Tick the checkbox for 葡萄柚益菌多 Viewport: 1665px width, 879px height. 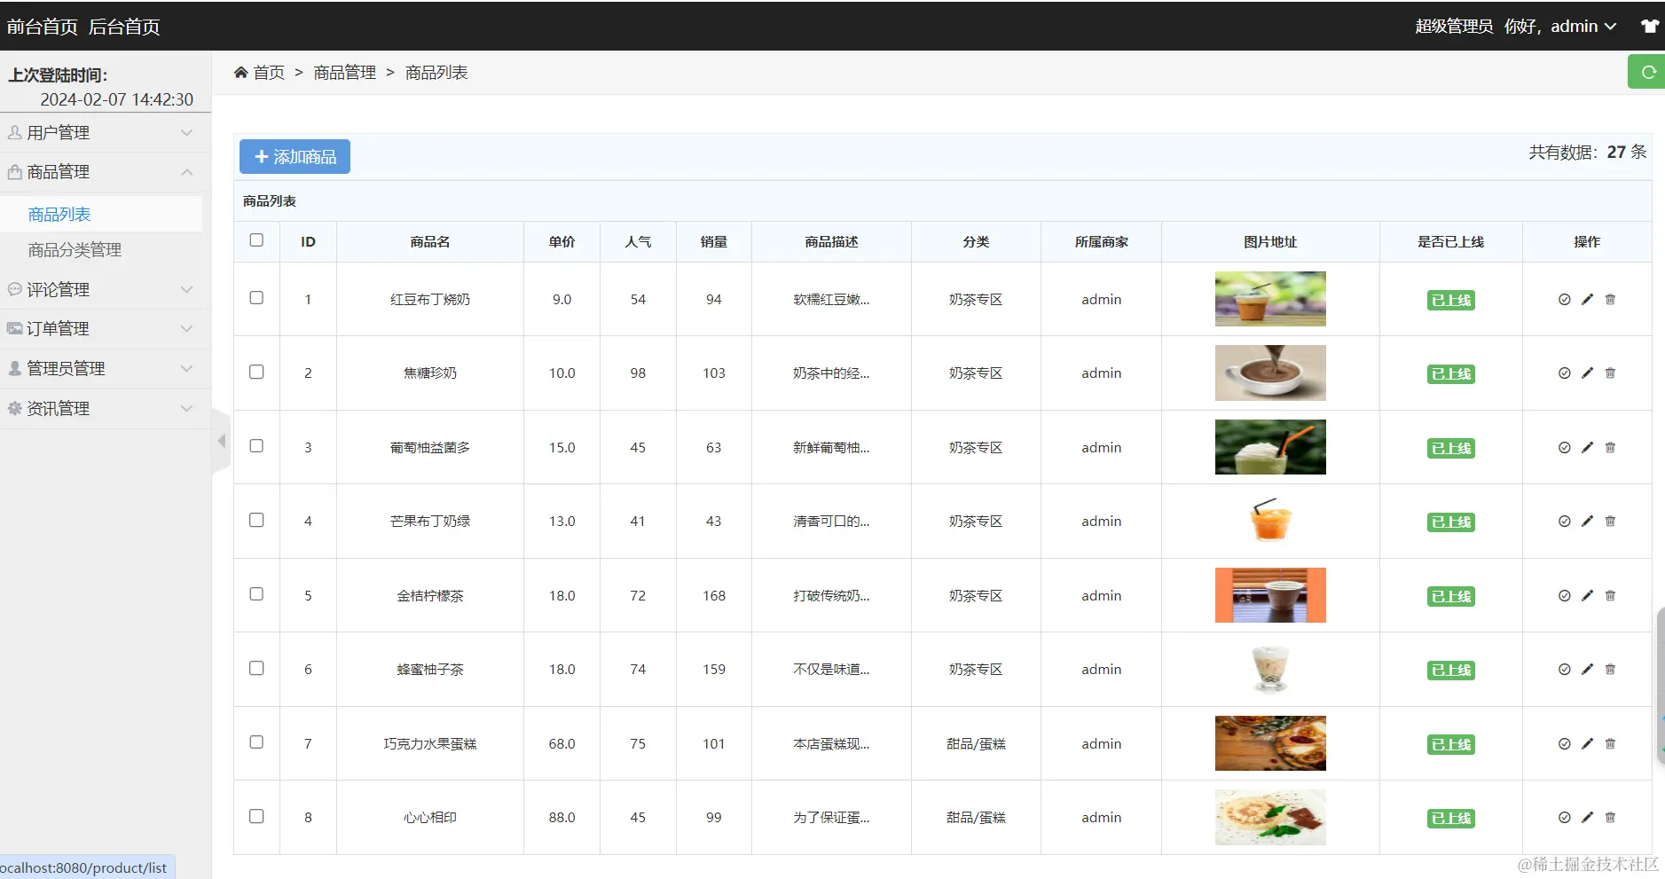[x=256, y=446]
